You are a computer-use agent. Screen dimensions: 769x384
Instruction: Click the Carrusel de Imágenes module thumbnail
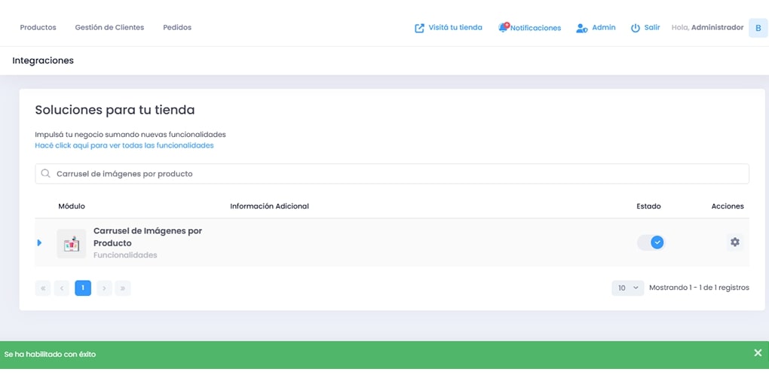[72, 243]
